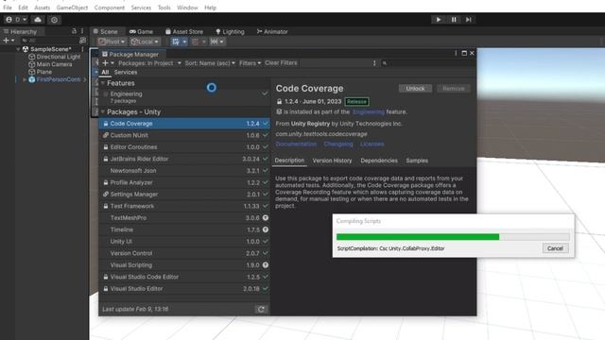
Task: Click the cloud services icon
Action: click(x=38, y=20)
